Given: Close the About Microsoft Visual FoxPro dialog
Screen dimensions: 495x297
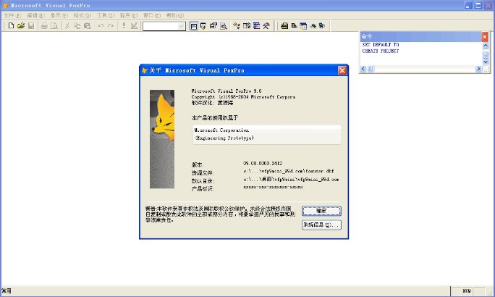Looking at the screenshot, I should pos(342,70).
